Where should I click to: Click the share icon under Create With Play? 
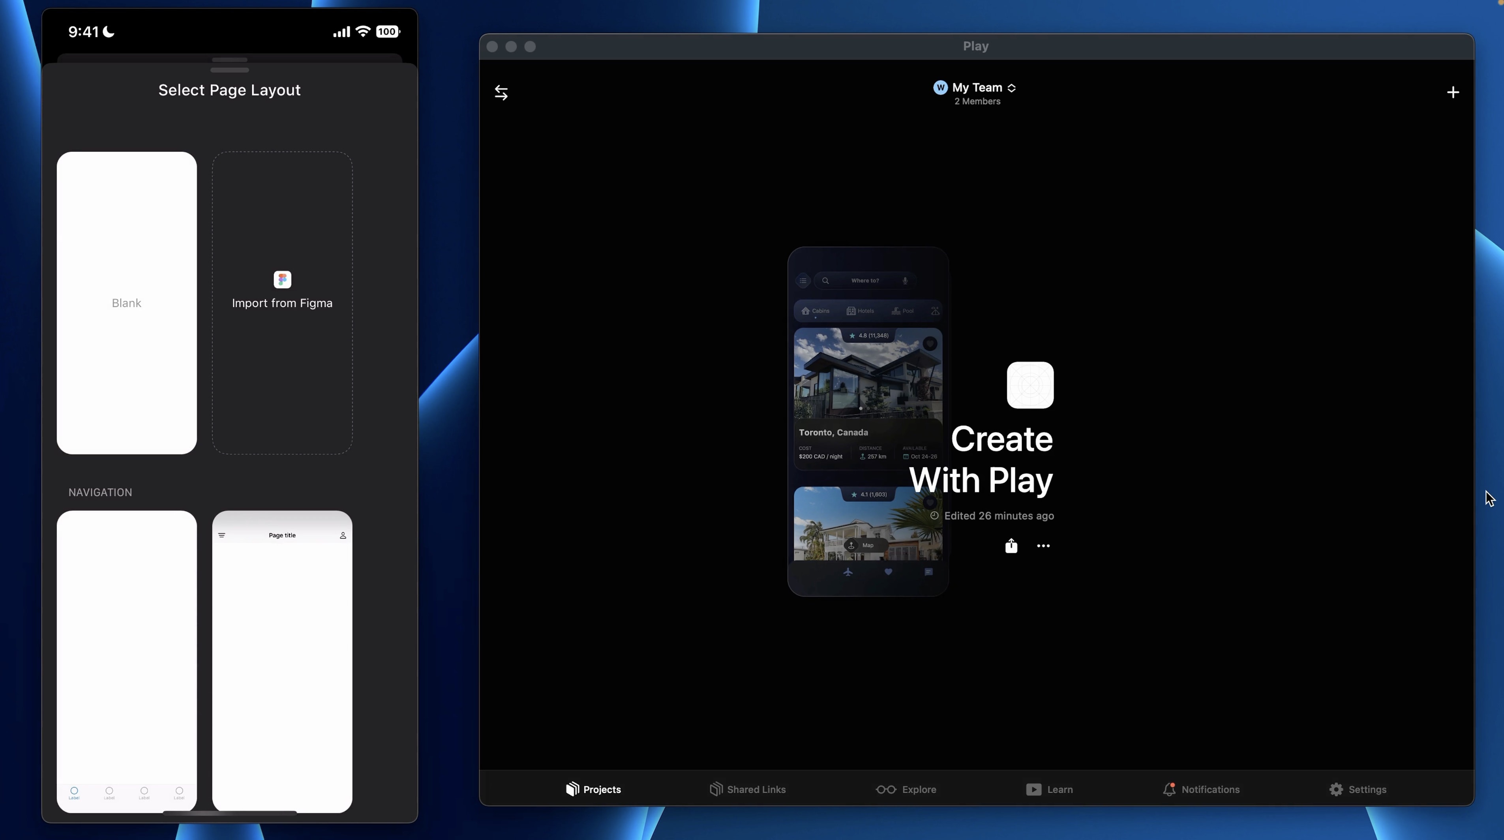tap(1011, 545)
